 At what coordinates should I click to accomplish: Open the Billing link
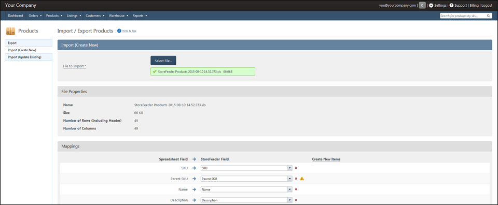pos(474,5)
